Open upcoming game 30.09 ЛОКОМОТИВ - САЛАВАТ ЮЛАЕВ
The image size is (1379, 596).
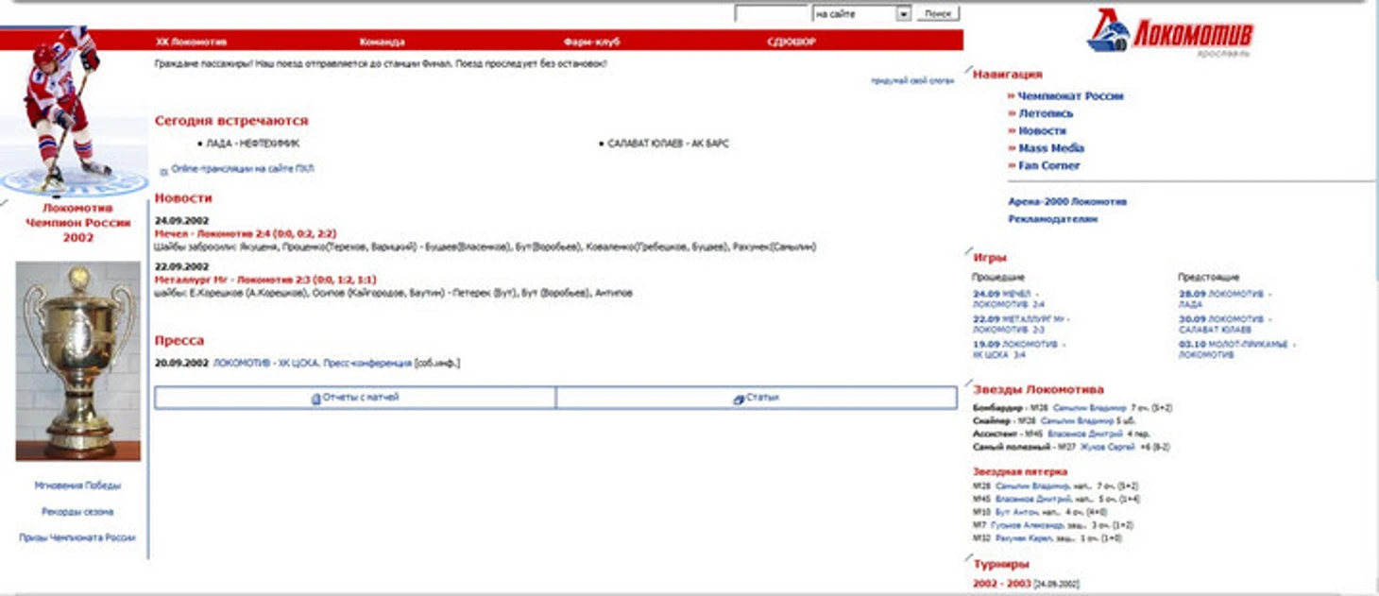(x=1225, y=325)
